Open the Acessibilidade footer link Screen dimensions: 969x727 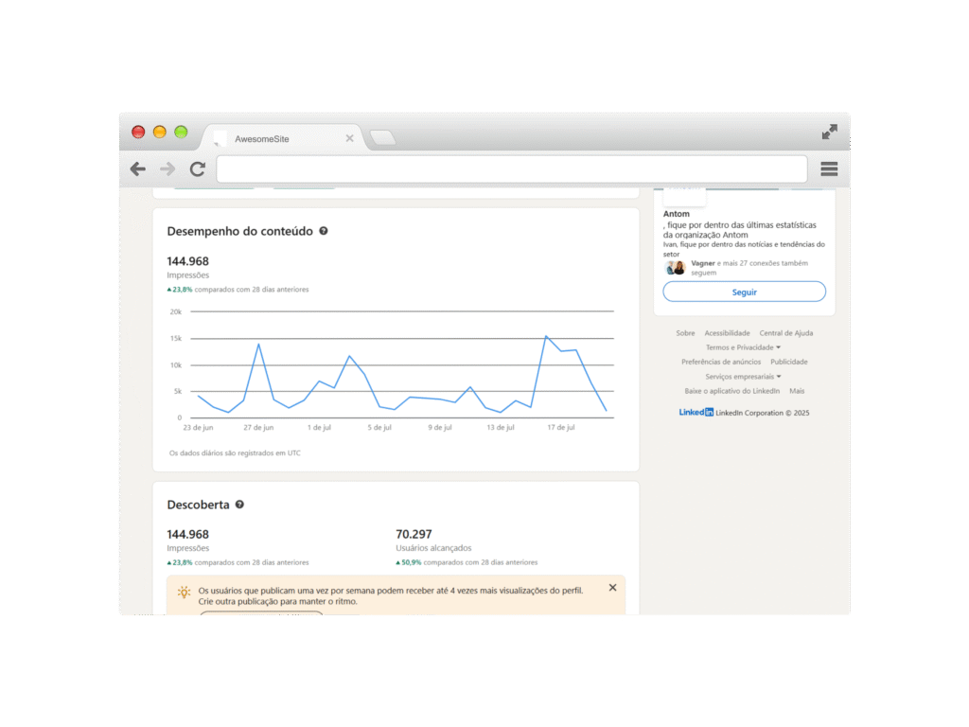click(x=727, y=333)
